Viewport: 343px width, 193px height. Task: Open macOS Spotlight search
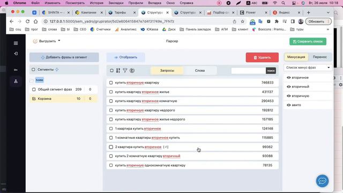pyautogui.click(x=284, y=3)
